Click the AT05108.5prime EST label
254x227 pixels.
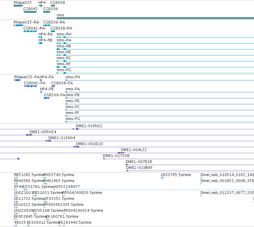(48, 211)
